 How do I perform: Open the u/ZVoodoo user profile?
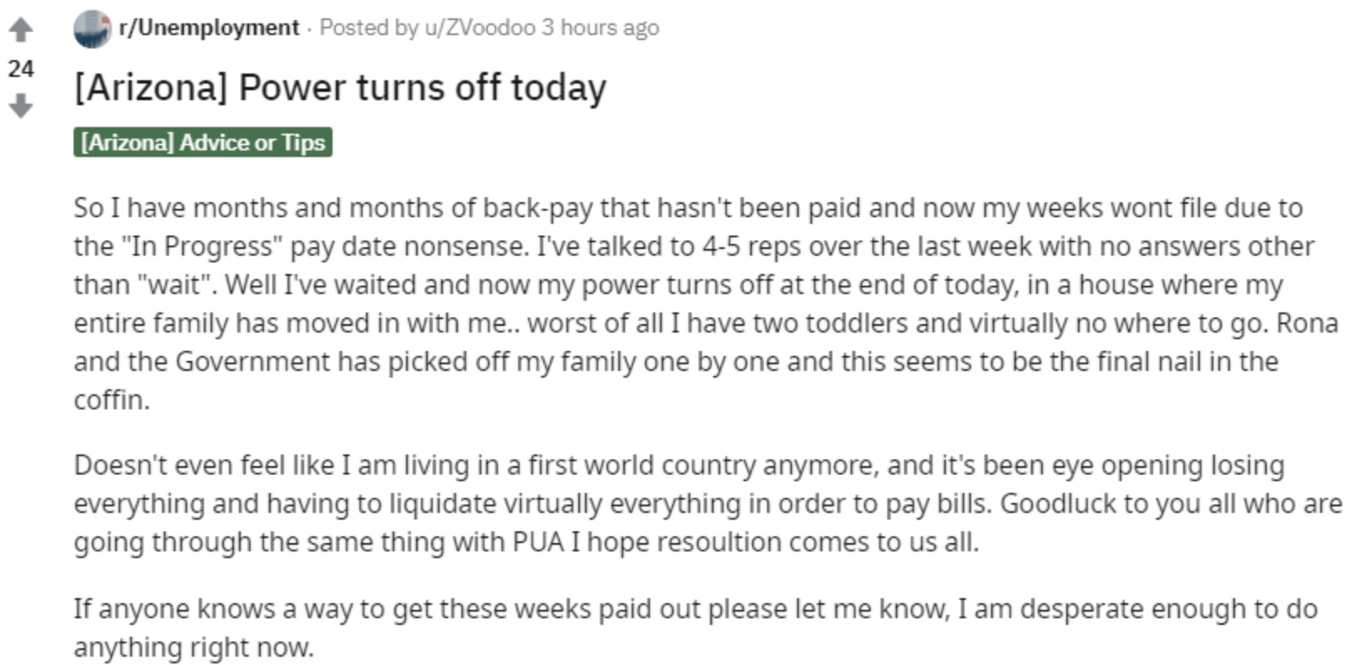pyautogui.click(x=480, y=28)
